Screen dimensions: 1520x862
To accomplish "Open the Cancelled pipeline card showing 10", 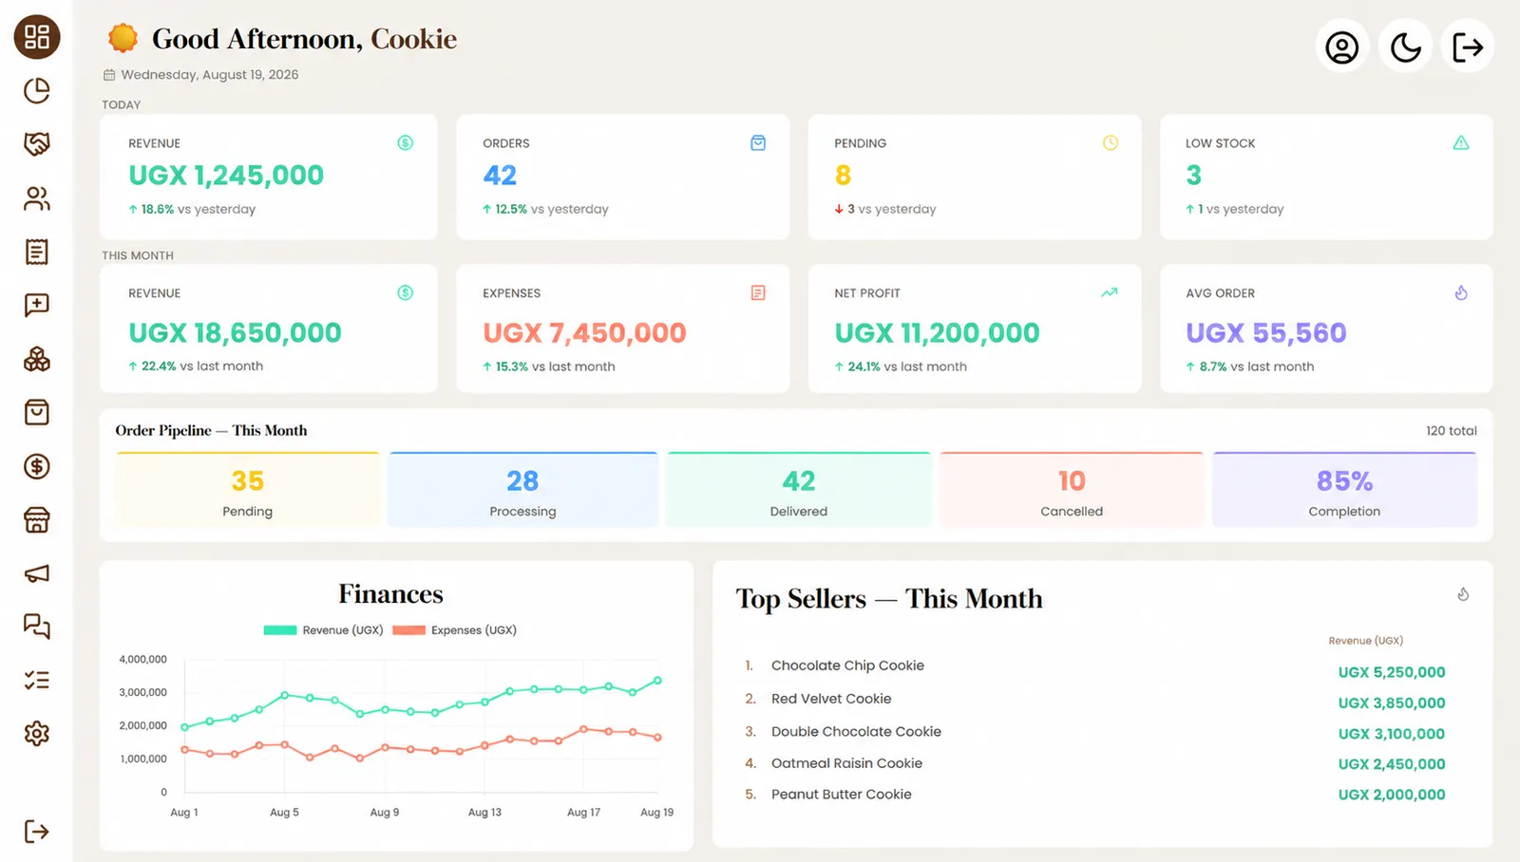I will tap(1072, 490).
